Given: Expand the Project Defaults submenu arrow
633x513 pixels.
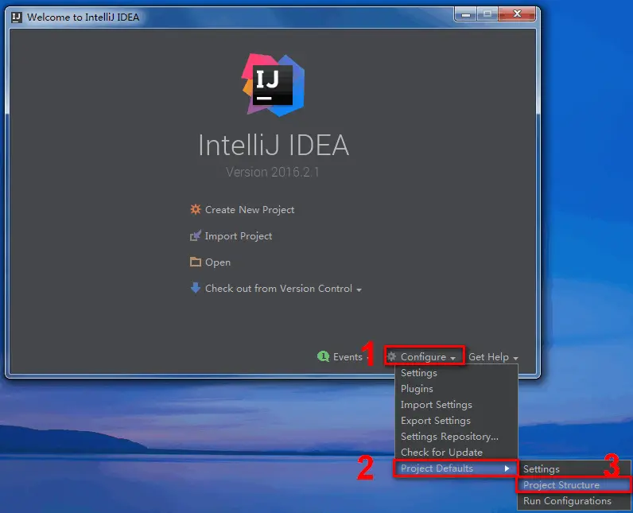Looking at the screenshot, I should pos(507,468).
